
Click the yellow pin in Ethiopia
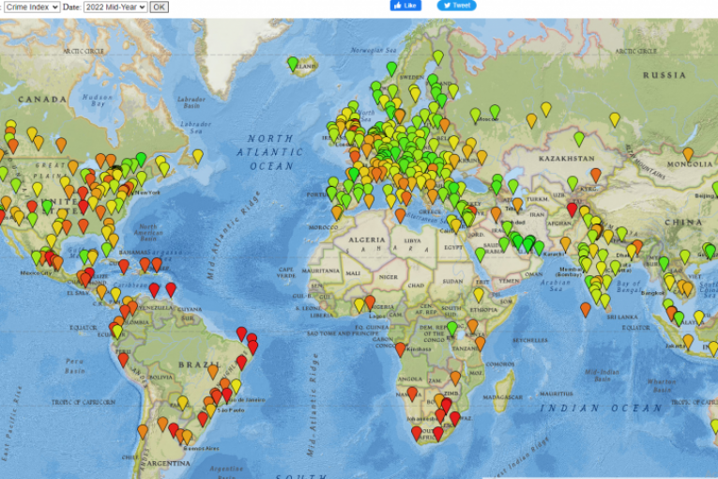478,294
